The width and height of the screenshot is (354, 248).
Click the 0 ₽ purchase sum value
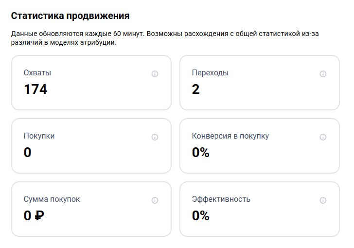34,215
